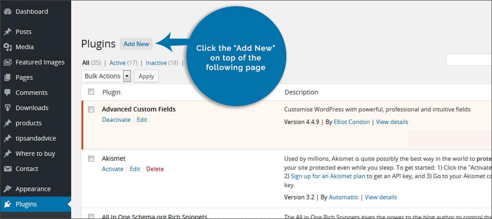Image resolution: width=492 pixels, height=219 pixels.
Task: Click the Appearance brush icon
Action: pyautogui.click(x=8, y=189)
